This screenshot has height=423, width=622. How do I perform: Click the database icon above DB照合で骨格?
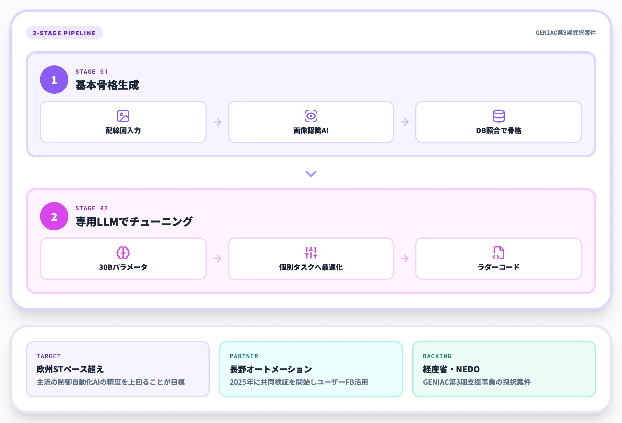[x=499, y=116]
